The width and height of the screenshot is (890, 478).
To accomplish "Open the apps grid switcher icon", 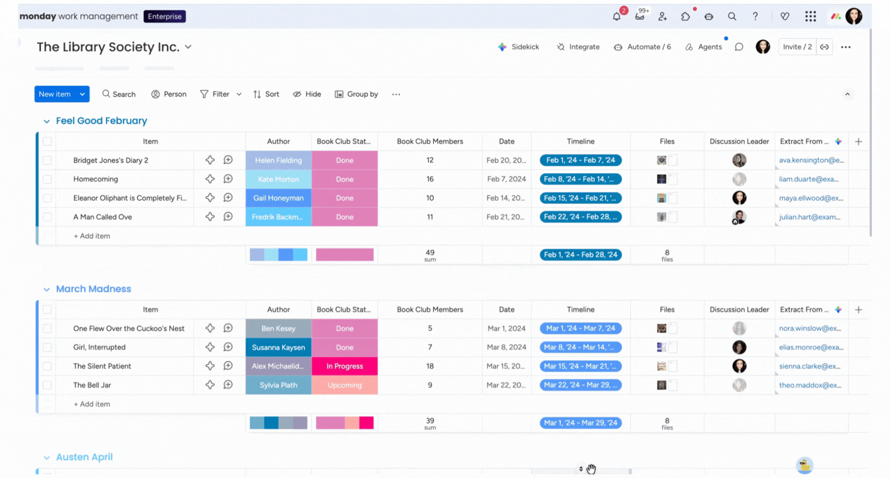I will coord(810,17).
